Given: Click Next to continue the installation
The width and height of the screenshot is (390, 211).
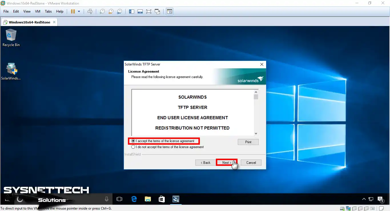Looking at the screenshot, I should pos(226,162).
